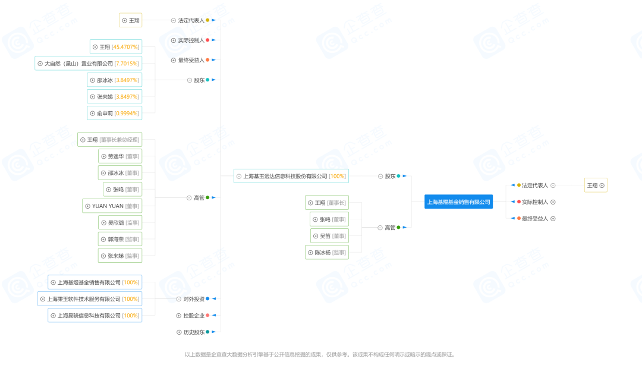
Task: Click the central 上海基煜基金销售有限公司 blue node
Action: tap(458, 202)
